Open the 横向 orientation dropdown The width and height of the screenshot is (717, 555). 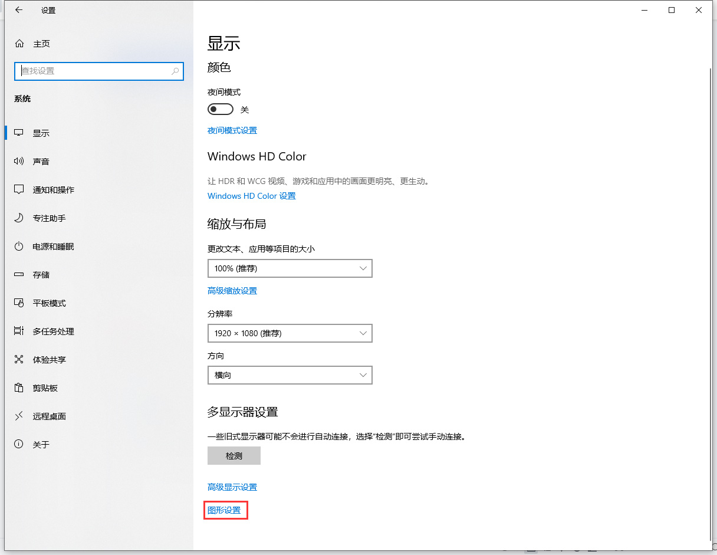290,375
